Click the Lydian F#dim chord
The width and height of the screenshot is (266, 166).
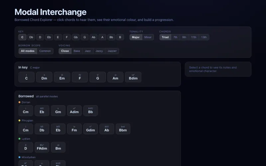point(42,147)
